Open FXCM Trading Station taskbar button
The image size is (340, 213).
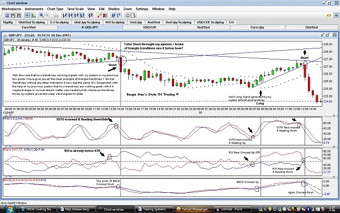[38, 209]
